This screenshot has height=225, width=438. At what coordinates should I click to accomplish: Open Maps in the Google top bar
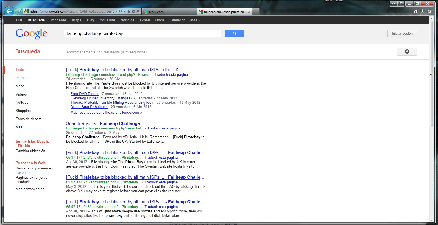point(77,20)
